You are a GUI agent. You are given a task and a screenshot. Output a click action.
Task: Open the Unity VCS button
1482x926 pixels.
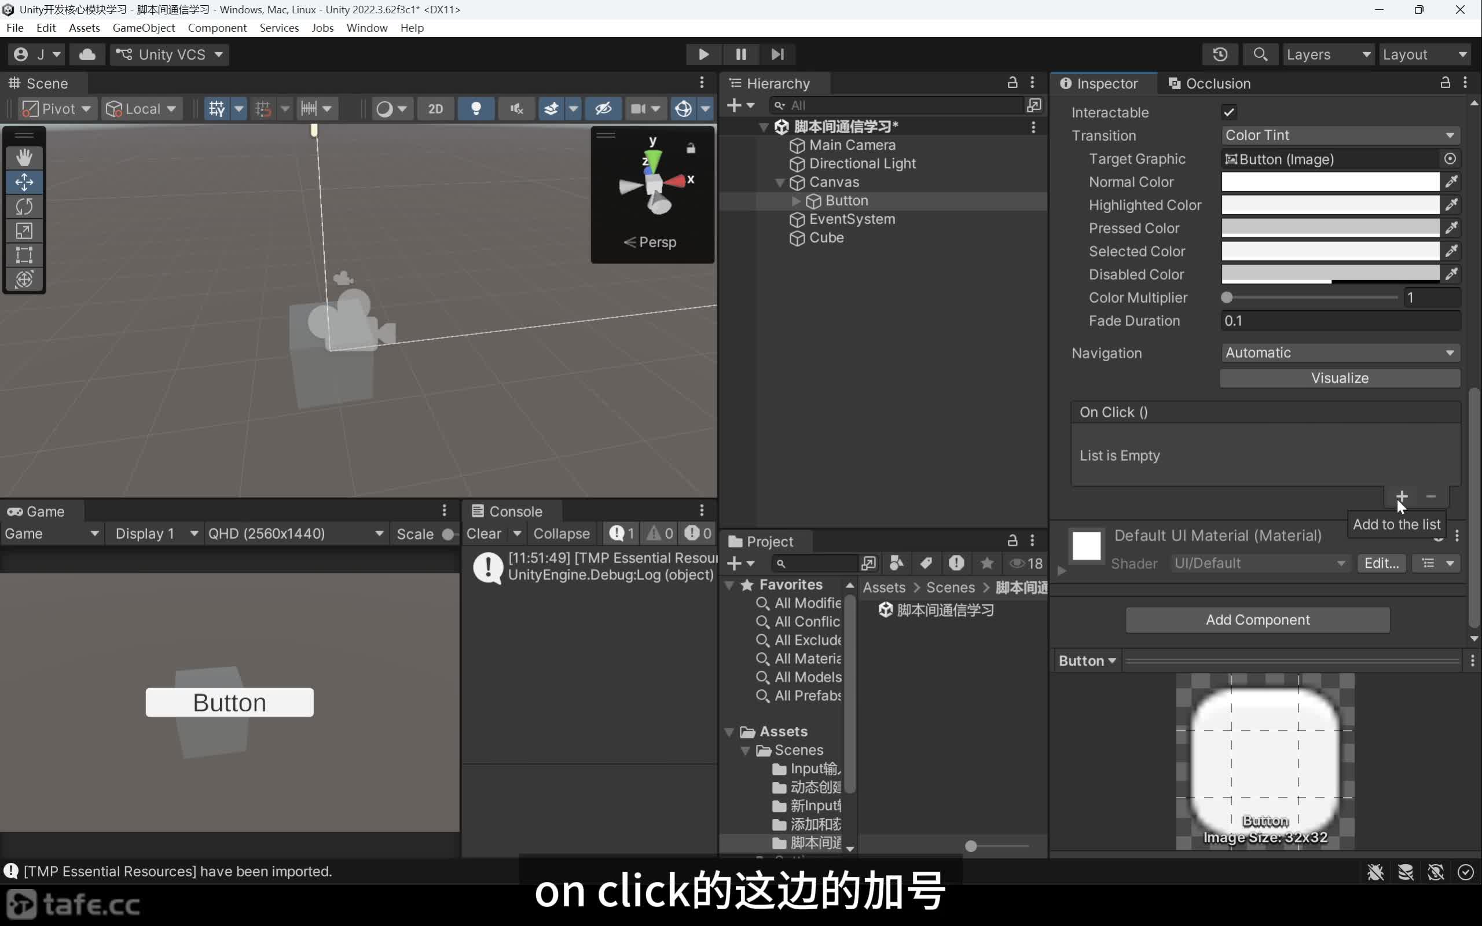[x=169, y=54]
